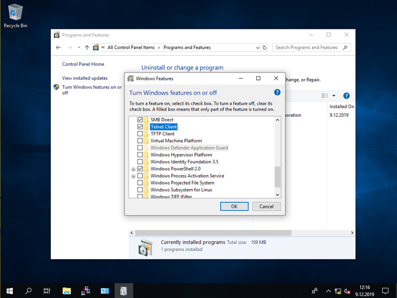Open Control Panel Home link
The width and height of the screenshot is (397, 298).
pyautogui.click(x=83, y=64)
